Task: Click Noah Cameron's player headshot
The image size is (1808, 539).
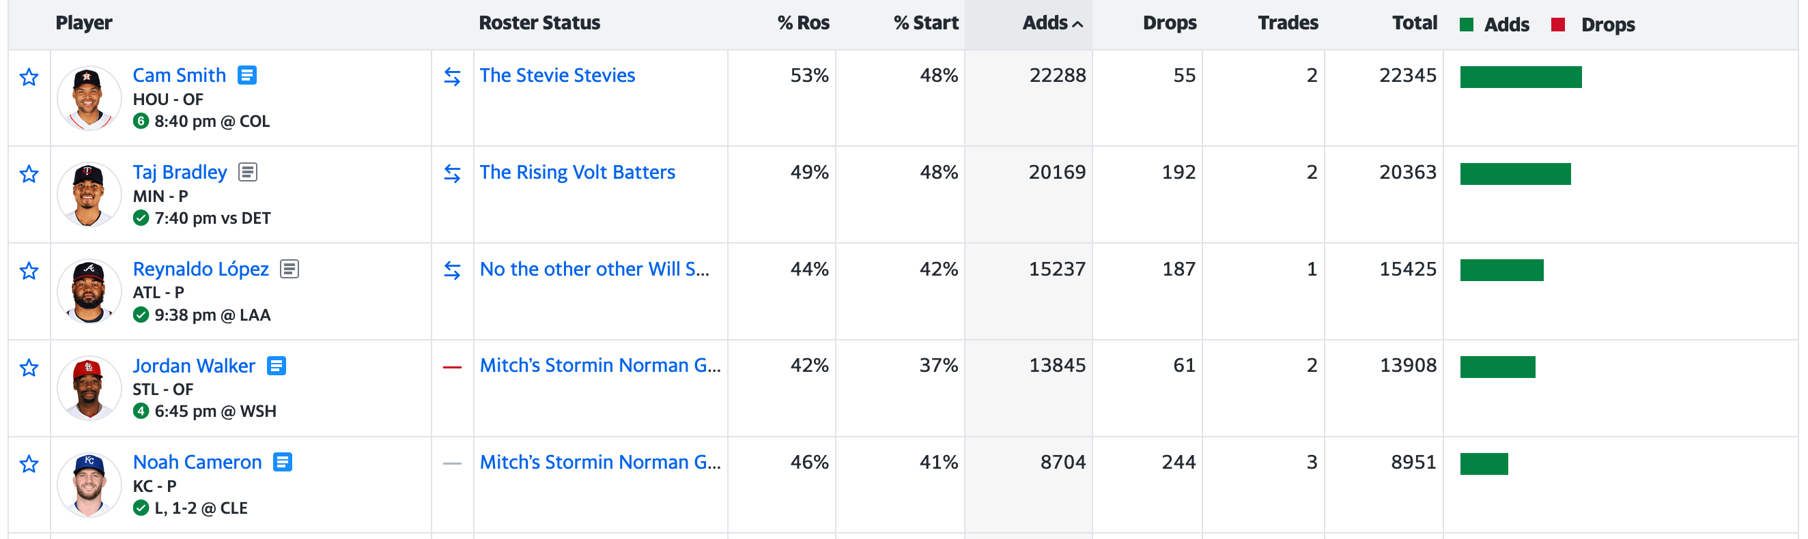Action: (x=89, y=485)
